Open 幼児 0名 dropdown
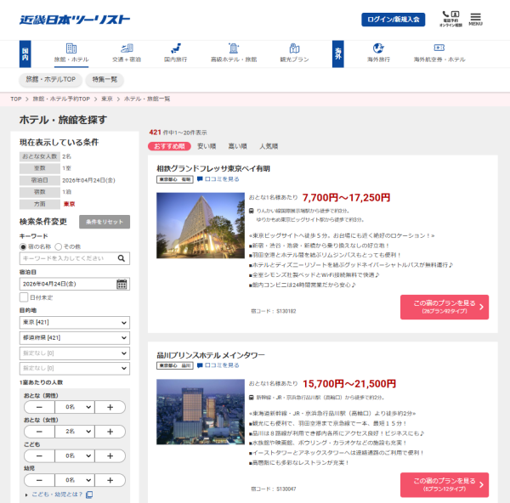The width and height of the screenshot is (510, 503). [x=75, y=480]
